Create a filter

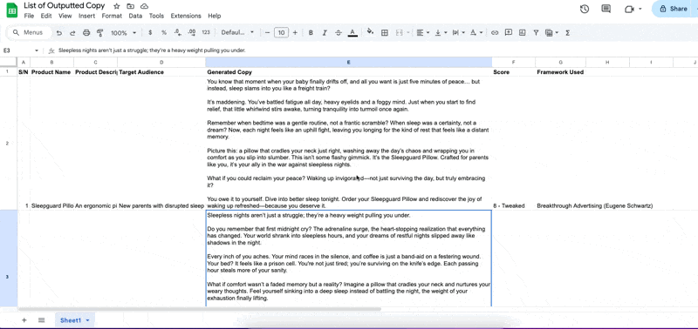click(536, 33)
